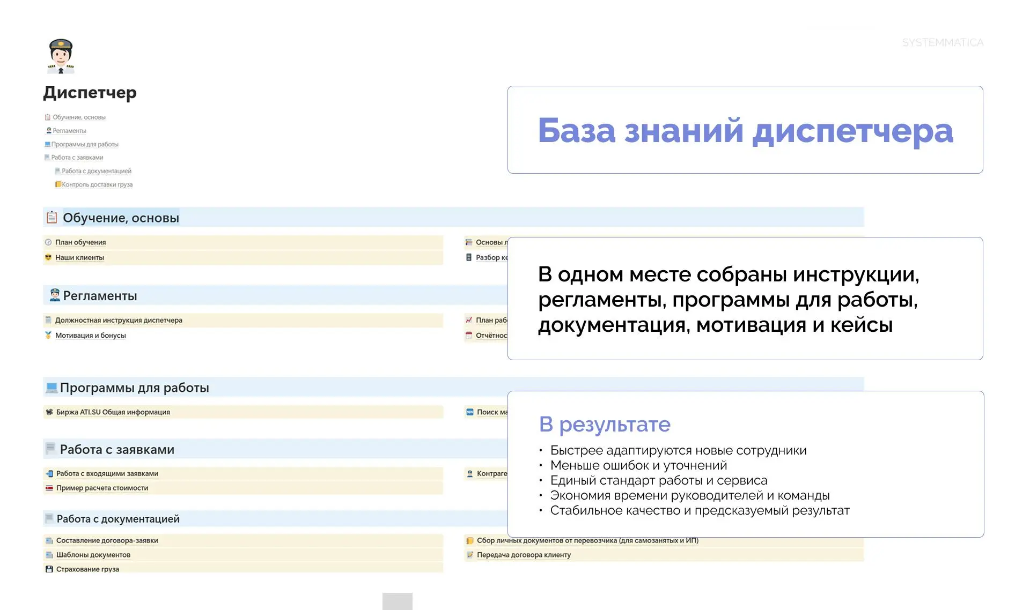Open 'Сбор личных документов от перевозчика' page
This screenshot has height=610, width=1030.
pyautogui.click(x=587, y=540)
